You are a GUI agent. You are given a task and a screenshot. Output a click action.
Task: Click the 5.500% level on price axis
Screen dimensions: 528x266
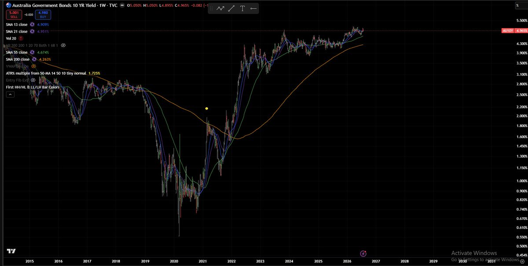(x=521, y=20)
